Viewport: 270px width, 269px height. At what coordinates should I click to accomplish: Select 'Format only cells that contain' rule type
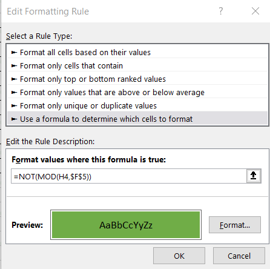pos(137,66)
